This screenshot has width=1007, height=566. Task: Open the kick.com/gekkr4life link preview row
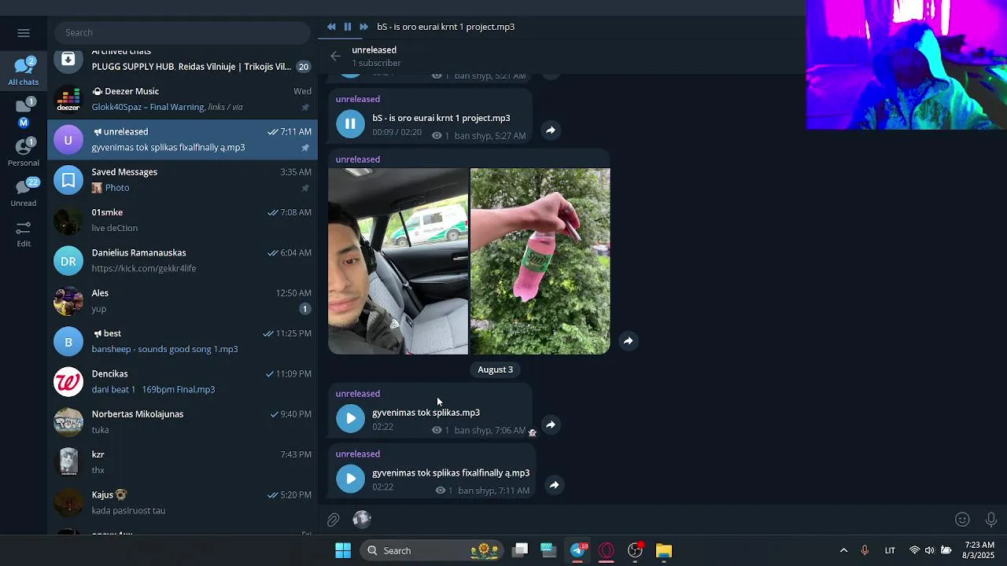[x=144, y=268]
